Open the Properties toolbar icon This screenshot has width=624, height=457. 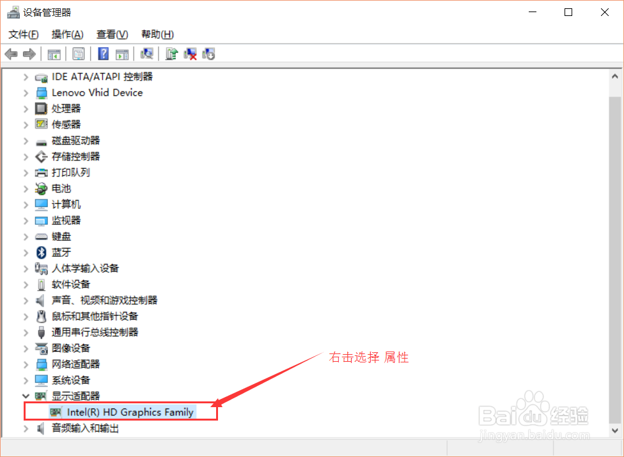79,54
